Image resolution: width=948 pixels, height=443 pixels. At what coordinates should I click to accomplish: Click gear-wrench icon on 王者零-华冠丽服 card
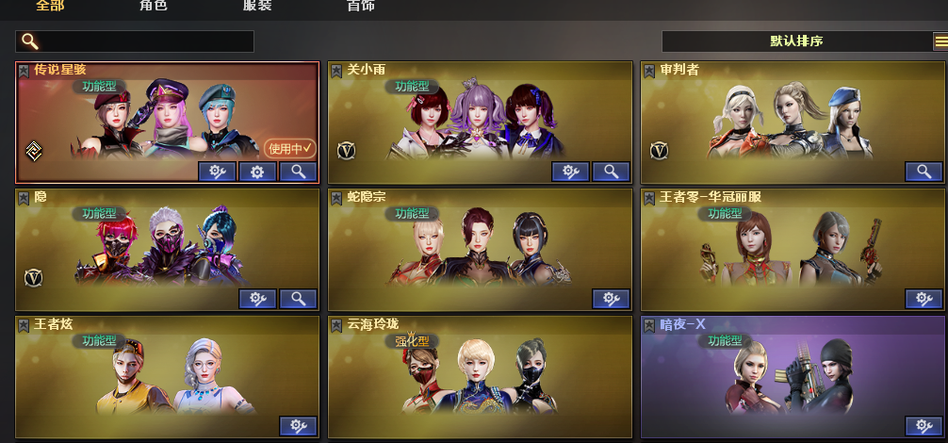(923, 299)
